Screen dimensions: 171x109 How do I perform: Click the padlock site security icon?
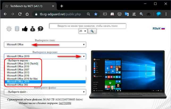36,14
